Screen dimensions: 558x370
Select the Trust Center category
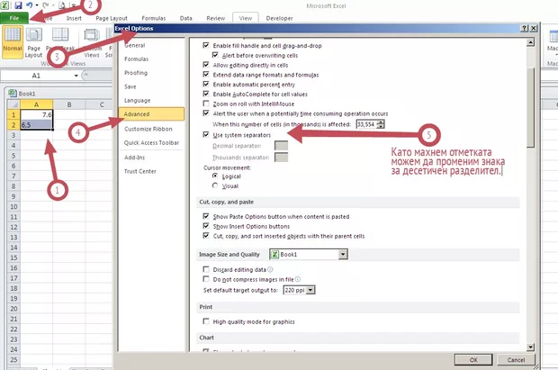click(x=139, y=171)
